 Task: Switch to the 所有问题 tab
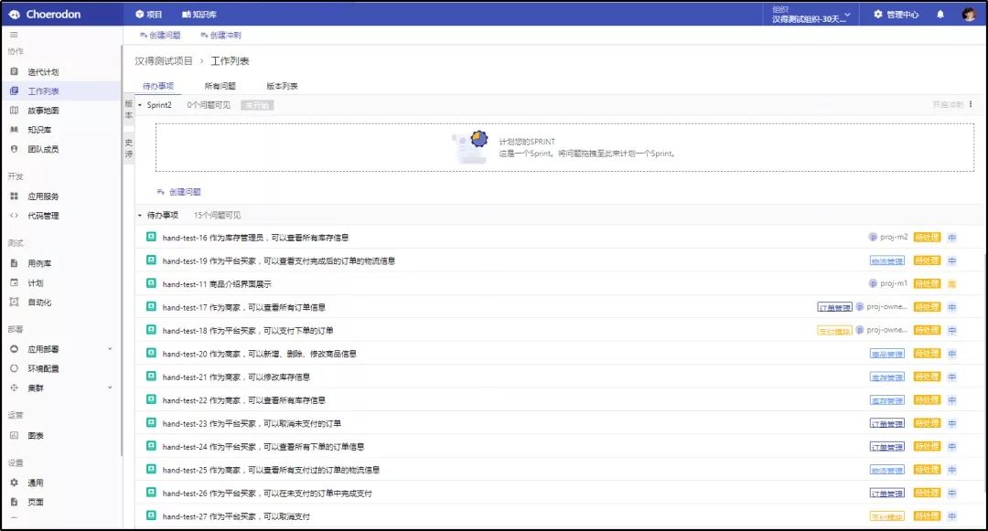coord(220,86)
